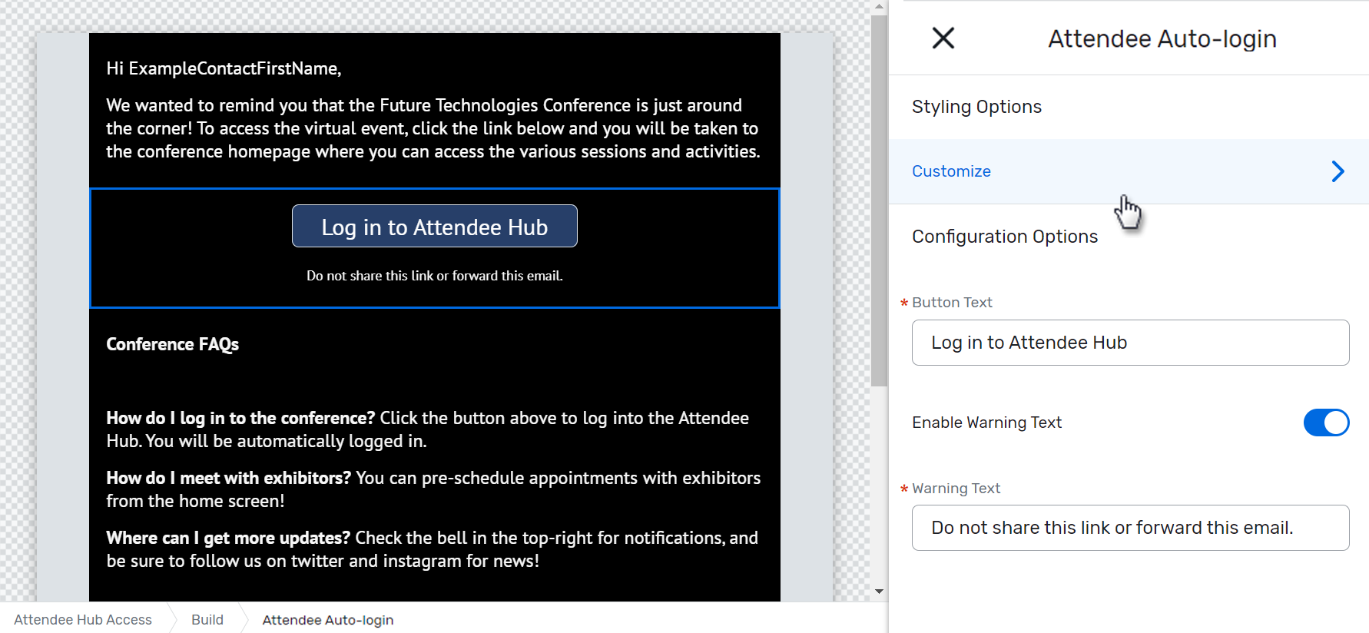Click the right-pointing chevron beside Customize

click(x=1337, y=171)
